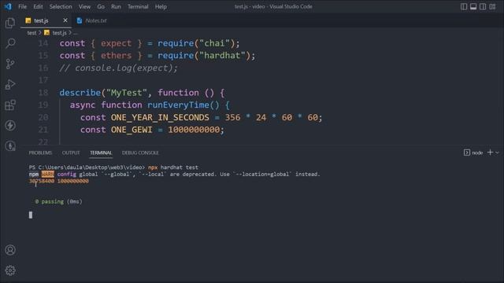Click the test breadcrumb item
Image resolution: width=504 pixels, height=283 pixels.
point(31,33)
